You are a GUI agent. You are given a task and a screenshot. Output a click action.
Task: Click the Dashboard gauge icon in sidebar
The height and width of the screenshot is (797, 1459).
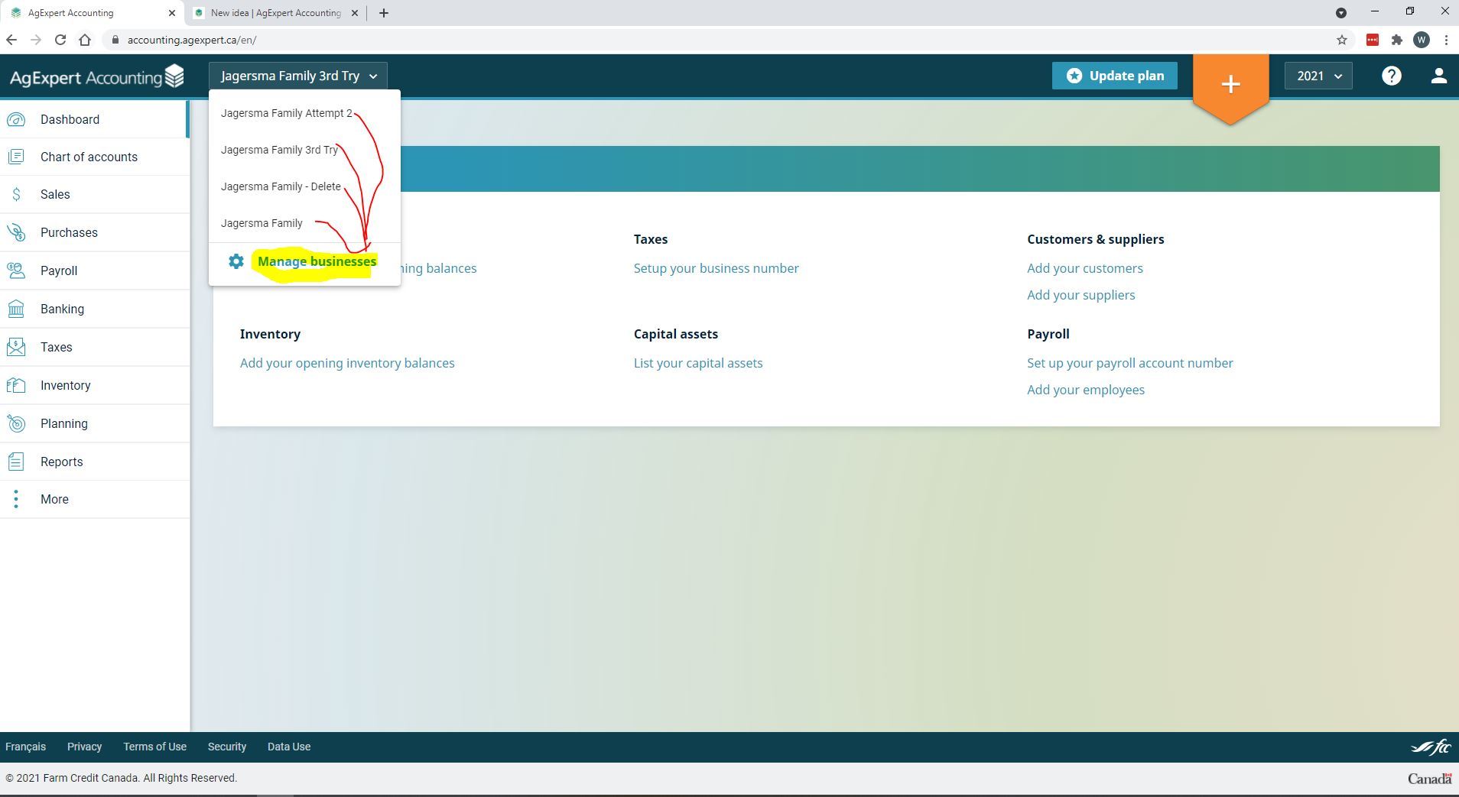(16, 119)
